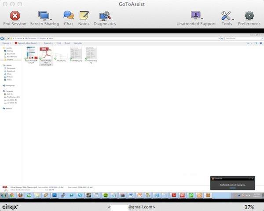This screenshot has height=211, width=264.
Task: Click the Explorer search box
Action: click(x=244, y=39)
